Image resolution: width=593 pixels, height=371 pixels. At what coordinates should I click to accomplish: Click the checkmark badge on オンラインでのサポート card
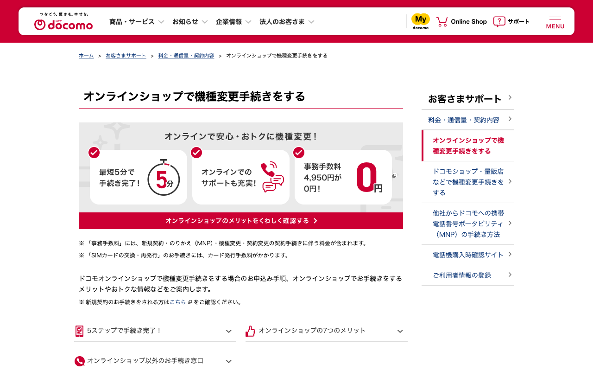pos(196,153)
